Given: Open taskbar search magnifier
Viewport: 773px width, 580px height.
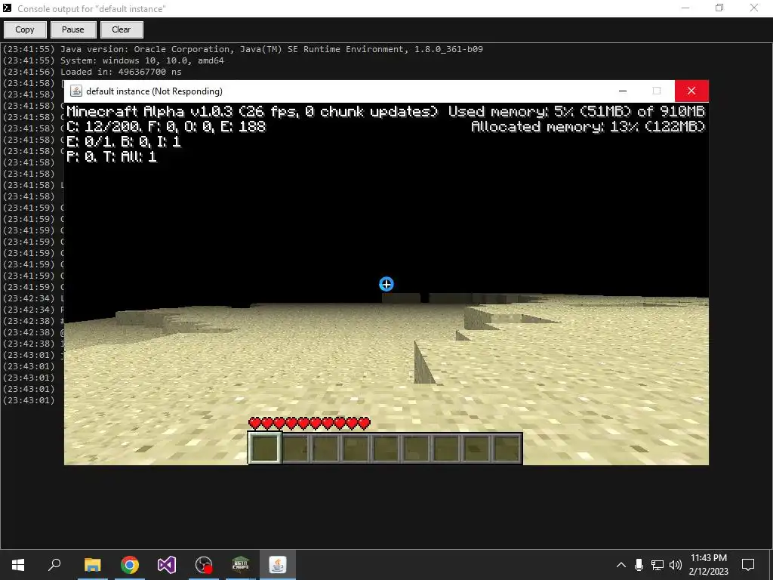Looking at the screenshot, I should 54,565.
